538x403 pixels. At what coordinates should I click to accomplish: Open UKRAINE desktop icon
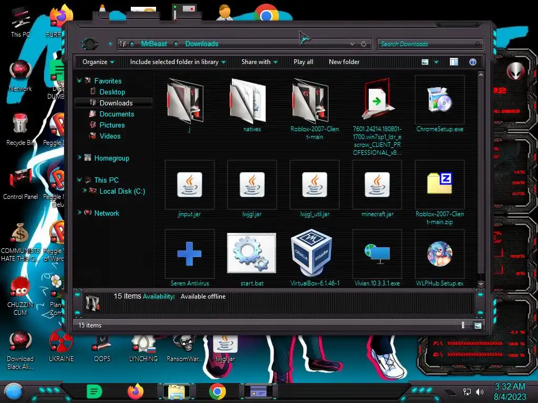61,346
